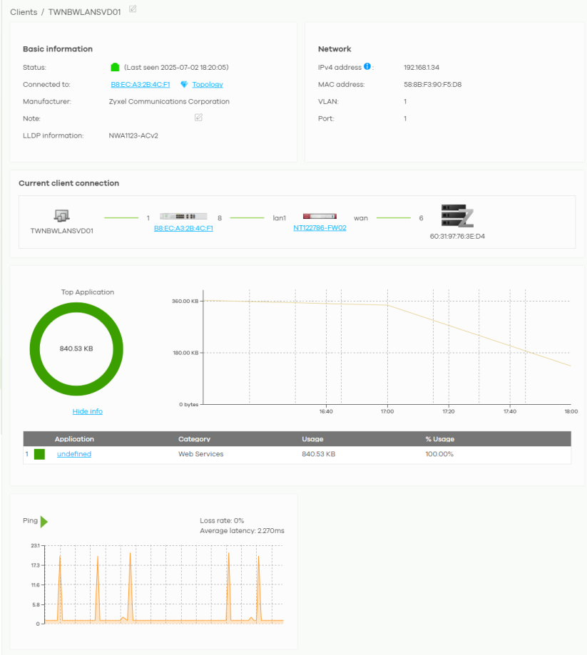
Task: Click the Category column header
Action: [194, 439]
